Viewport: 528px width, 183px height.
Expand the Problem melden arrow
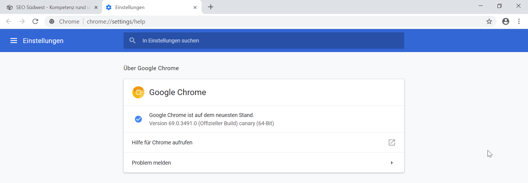392,163
